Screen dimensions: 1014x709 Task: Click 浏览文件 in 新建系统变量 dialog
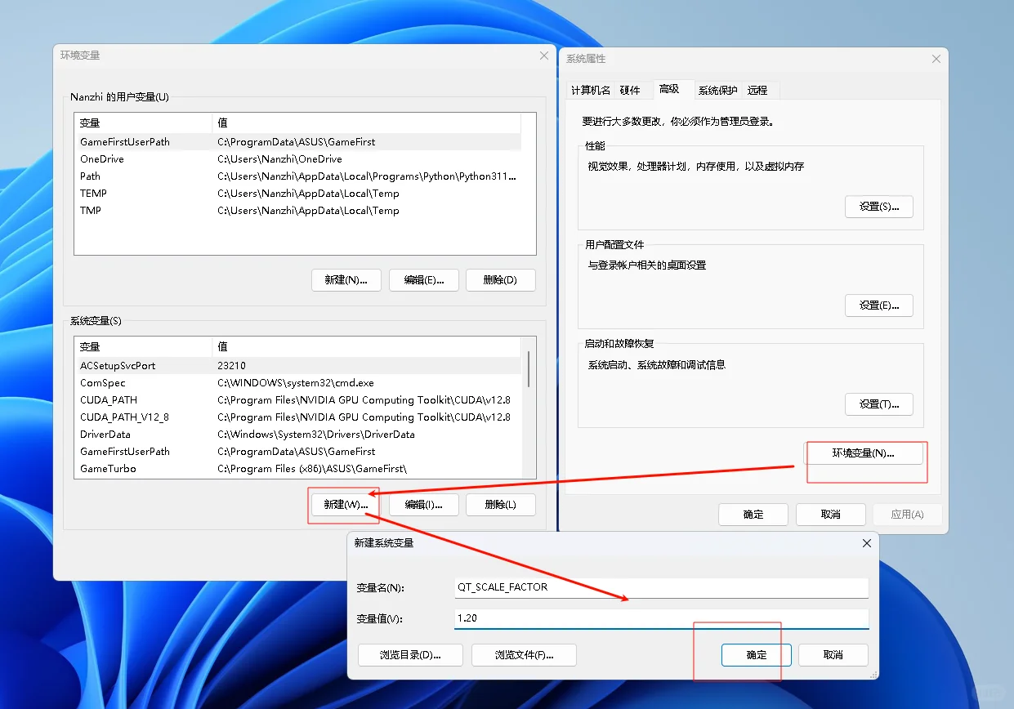pyautogui.click(x=524, y=654)
